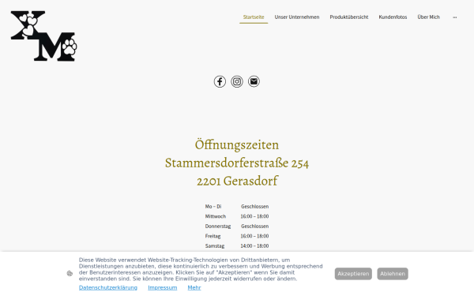Select the Mo – Di row label
This screenshot has width=474, height=296.
tap(213, 207)
